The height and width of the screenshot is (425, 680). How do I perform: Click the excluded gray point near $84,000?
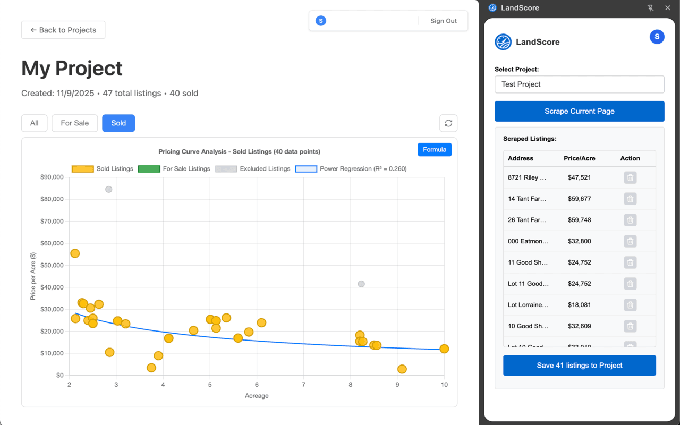pyautogui.click(x=109, y=190)
